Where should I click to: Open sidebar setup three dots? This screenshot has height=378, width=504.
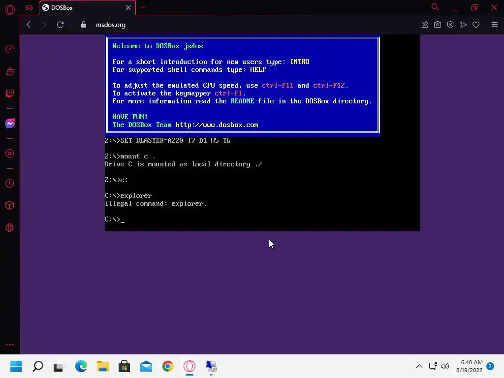point(10,345)
